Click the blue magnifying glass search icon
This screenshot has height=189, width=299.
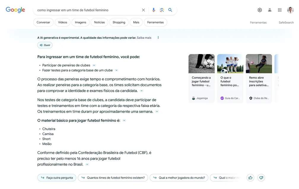click(x=170, y=10)
